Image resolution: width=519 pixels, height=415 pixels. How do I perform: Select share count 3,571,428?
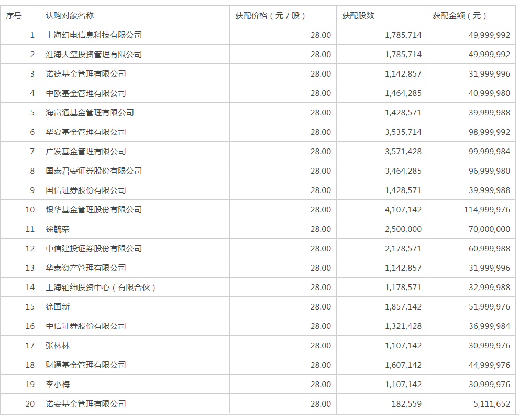click(x=403, y=152)
